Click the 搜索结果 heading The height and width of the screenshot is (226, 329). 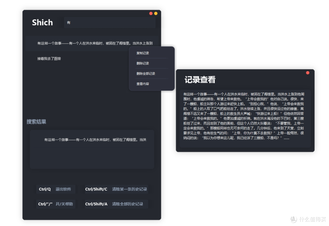(x=36, y=122)
